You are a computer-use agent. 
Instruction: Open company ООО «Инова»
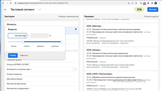click(93, 50)
